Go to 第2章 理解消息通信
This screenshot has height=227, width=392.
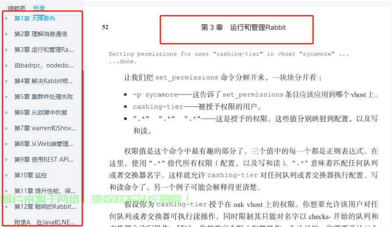click(x=41, y=34)
